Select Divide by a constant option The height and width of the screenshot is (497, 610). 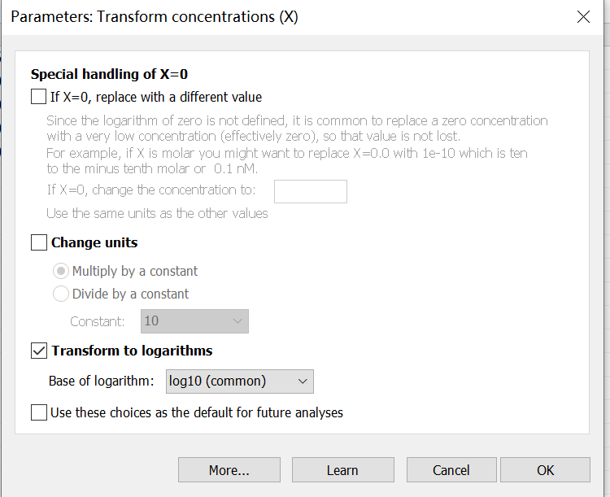pos(61,294)
